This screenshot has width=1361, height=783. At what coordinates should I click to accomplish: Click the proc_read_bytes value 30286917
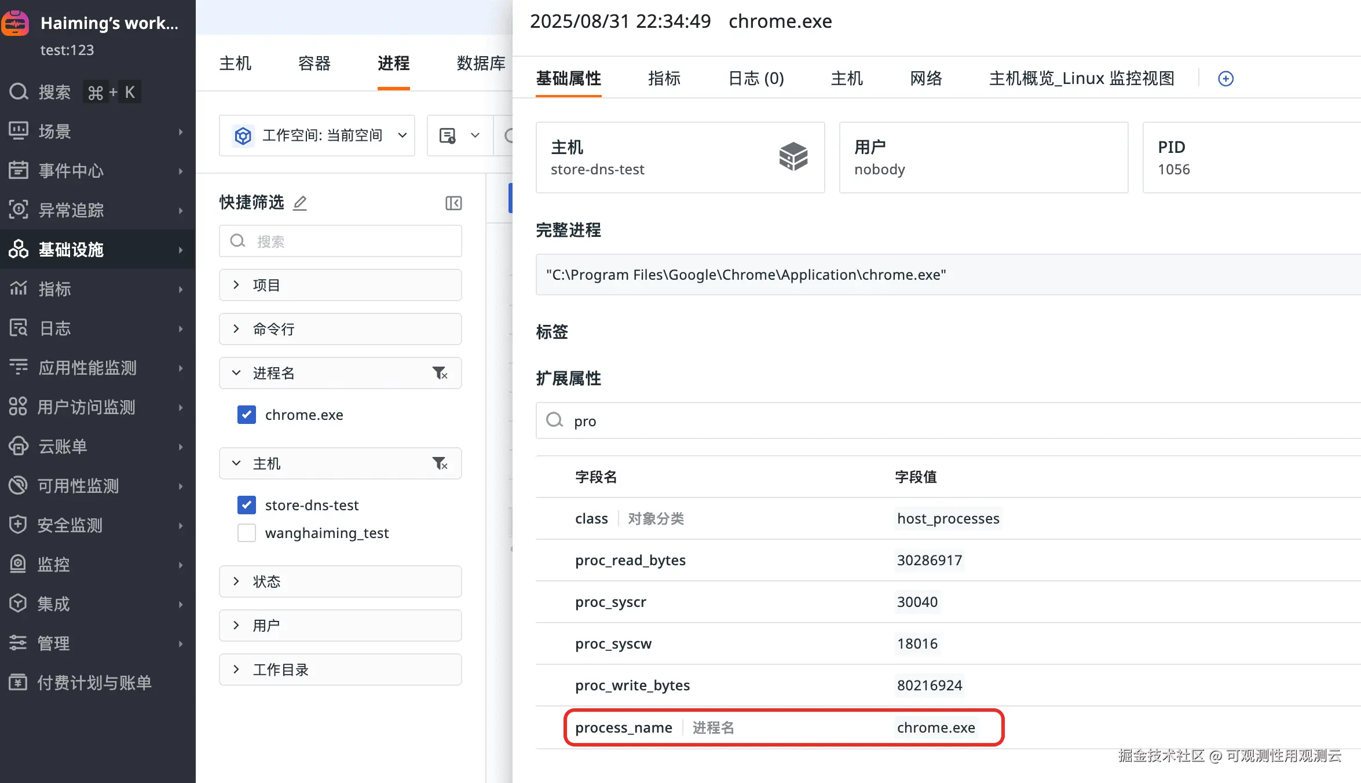[930, 560]
